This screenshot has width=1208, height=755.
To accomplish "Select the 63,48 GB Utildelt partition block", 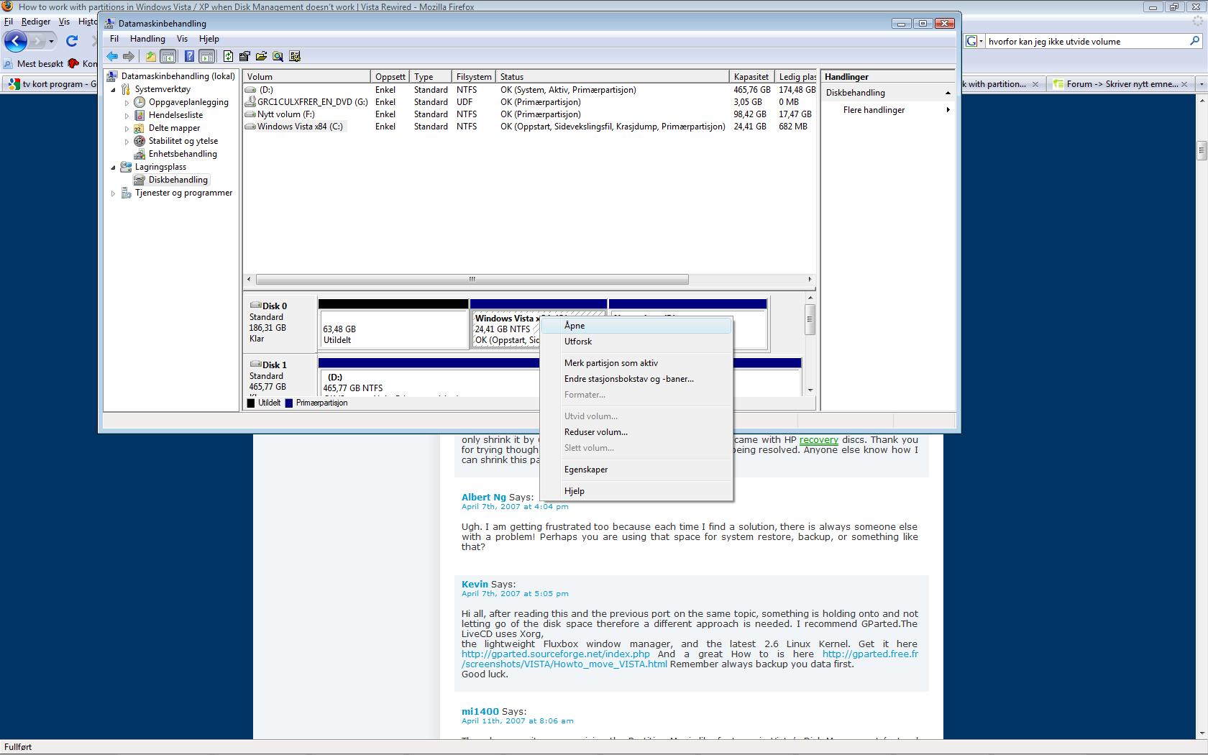I will 393,324.
